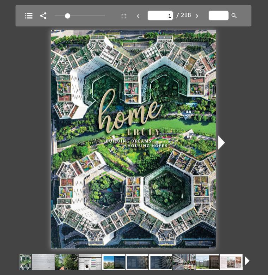Open the eighth thumbnail with street scene
The image size is (268, 275).
tap(184, 262)
